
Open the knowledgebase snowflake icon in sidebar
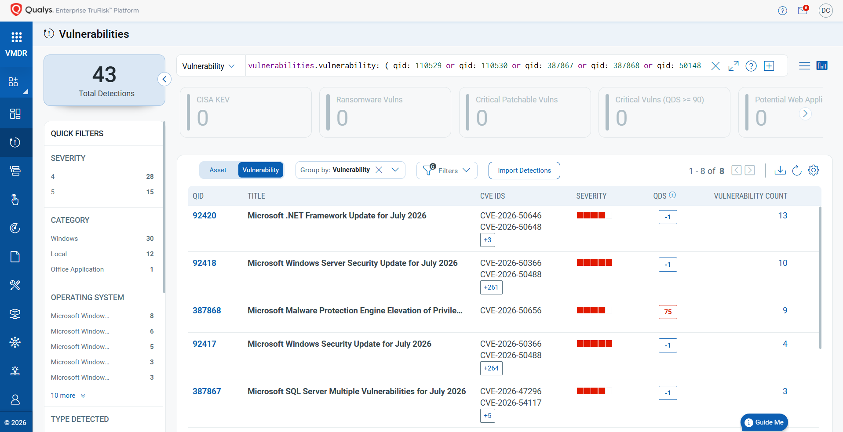pyautogui.click(x=15, y=342)
